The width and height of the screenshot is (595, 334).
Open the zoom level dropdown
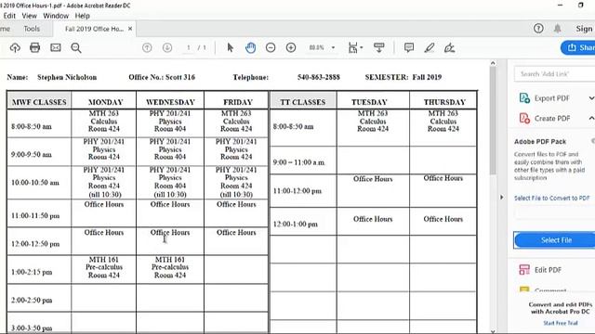coord(333,47)
